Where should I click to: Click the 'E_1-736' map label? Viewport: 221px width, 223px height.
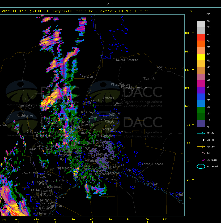pyautogui.click(x=150, y=78)
